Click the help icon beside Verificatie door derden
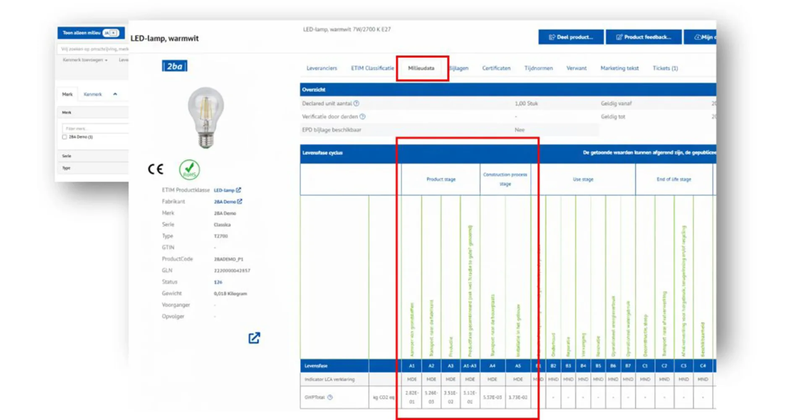The height and width of the screenshot is (420, 792). 362,117
